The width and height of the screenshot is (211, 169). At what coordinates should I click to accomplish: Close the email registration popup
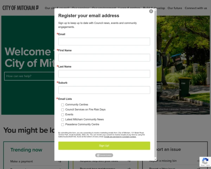(151, 11)
